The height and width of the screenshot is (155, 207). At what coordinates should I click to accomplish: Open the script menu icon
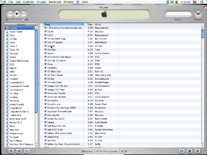coord(78,2)
